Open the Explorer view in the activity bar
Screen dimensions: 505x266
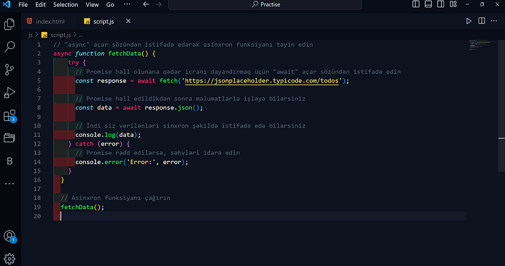pyautogui.click(x=9, y=24)
